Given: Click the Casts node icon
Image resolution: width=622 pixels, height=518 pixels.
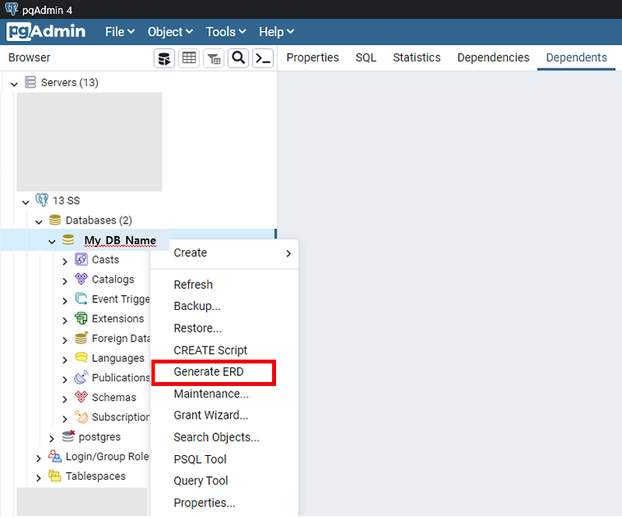Looking at the screenshot, I should pos(82,259).
